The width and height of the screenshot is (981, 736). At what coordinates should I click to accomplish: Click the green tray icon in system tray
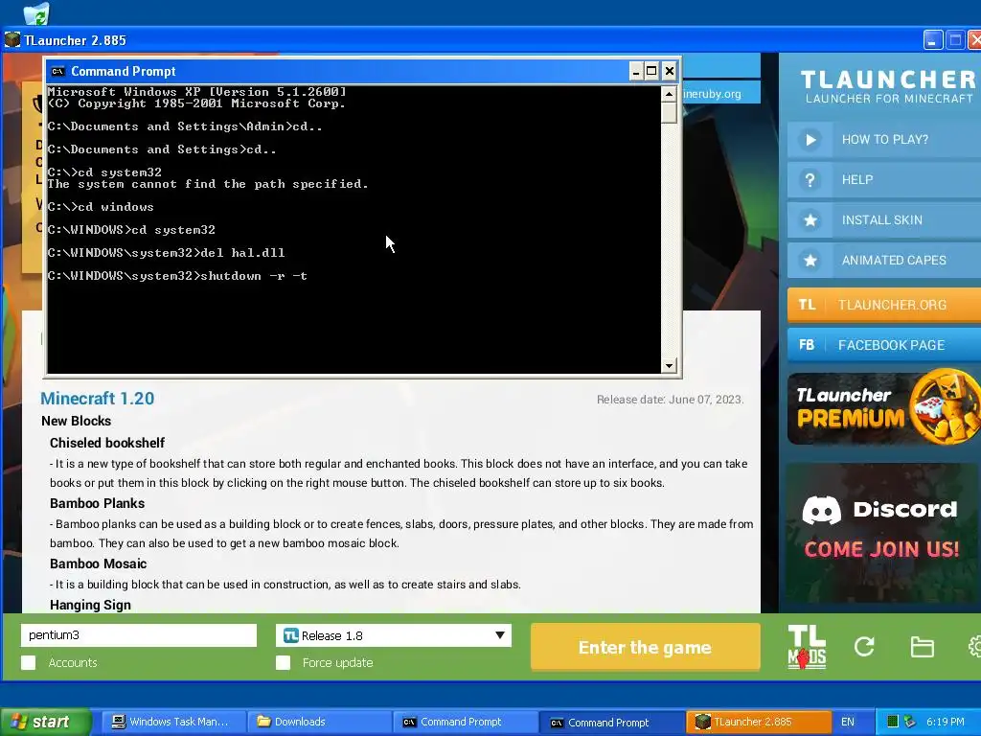coord(893,722)
